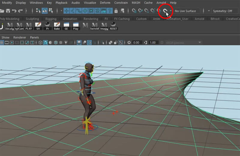
Task: Click the RESET shelf icon
Action: tap(114, 26)
